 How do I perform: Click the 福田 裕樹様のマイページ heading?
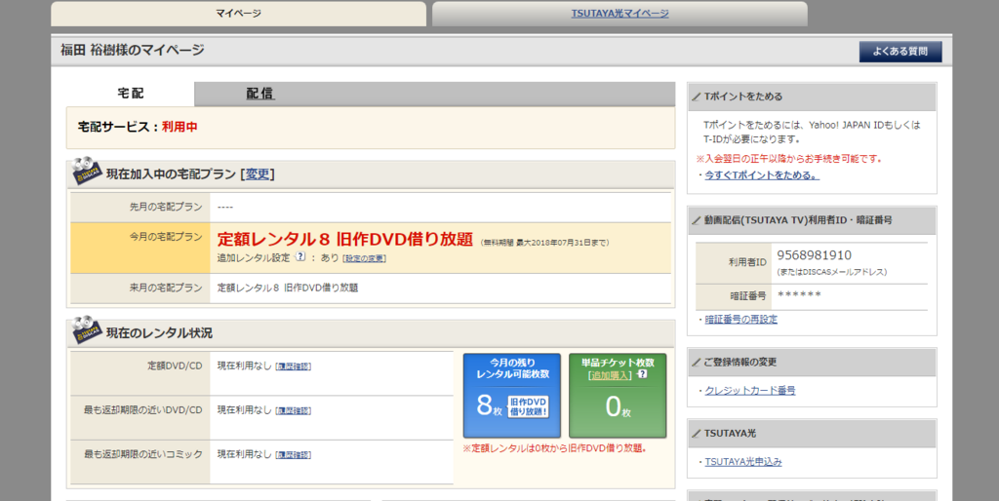[x=133, y=51]
